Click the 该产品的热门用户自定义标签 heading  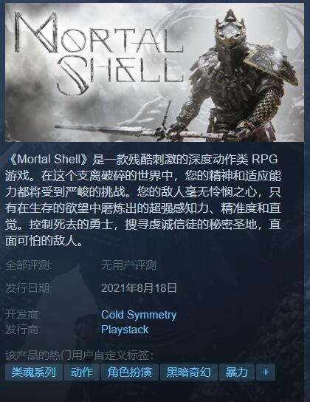(x=80, y=355)
